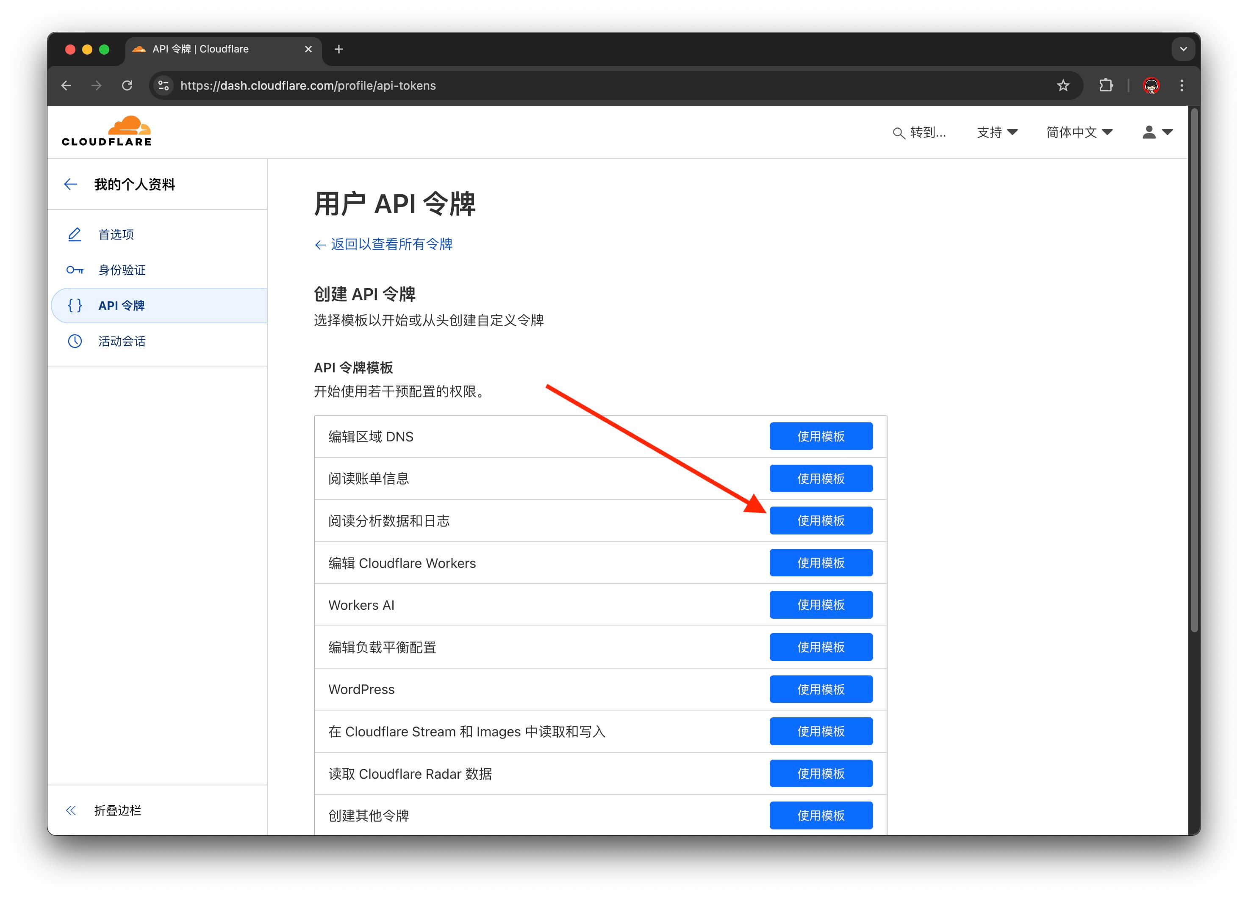Screen dimensions: 1248x898
Task: Click the double chevron collapse icon
Action: 70,811
